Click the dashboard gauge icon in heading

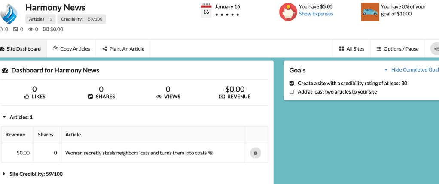(5, 70)
